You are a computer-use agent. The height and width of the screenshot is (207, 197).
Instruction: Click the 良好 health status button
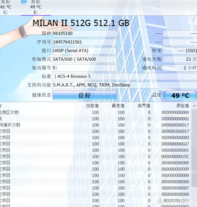(85, 95)
